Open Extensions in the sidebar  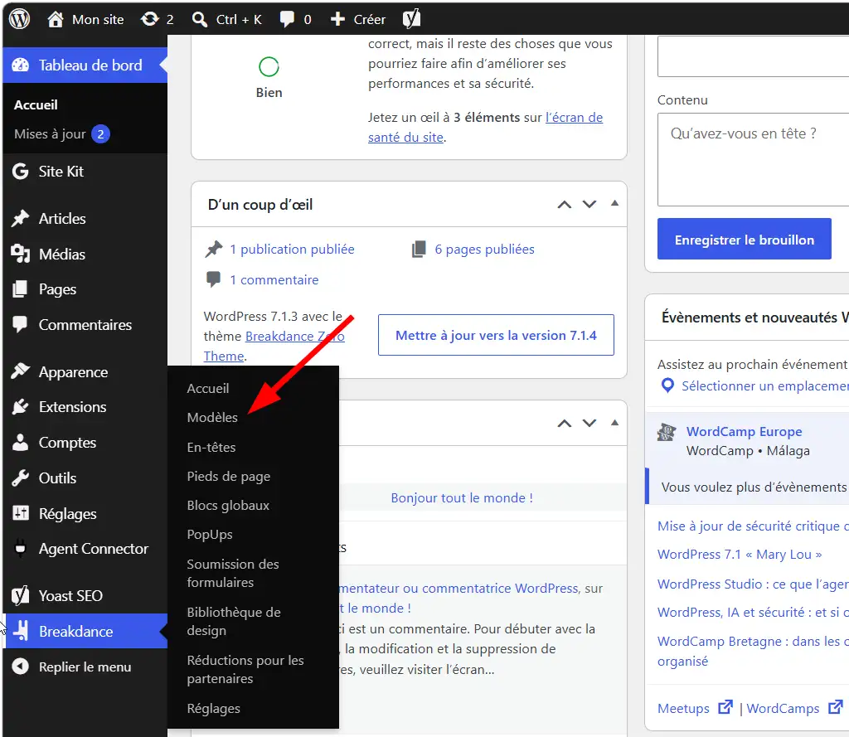(x=85, y=407)
